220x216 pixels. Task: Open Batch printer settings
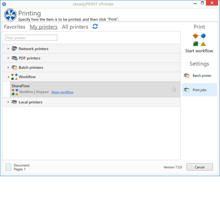[199, 76]
